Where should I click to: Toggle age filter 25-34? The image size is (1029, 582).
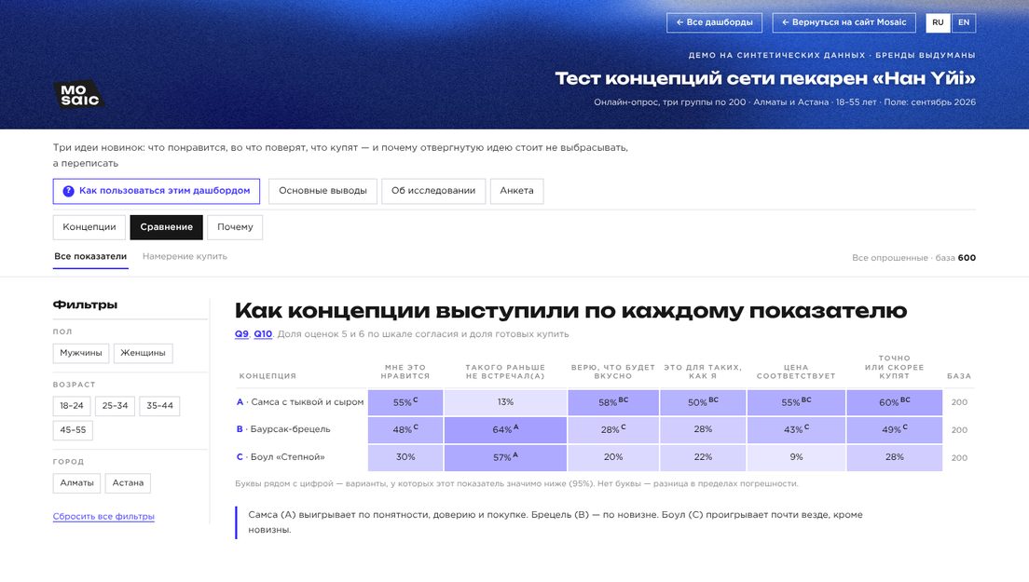115,406
